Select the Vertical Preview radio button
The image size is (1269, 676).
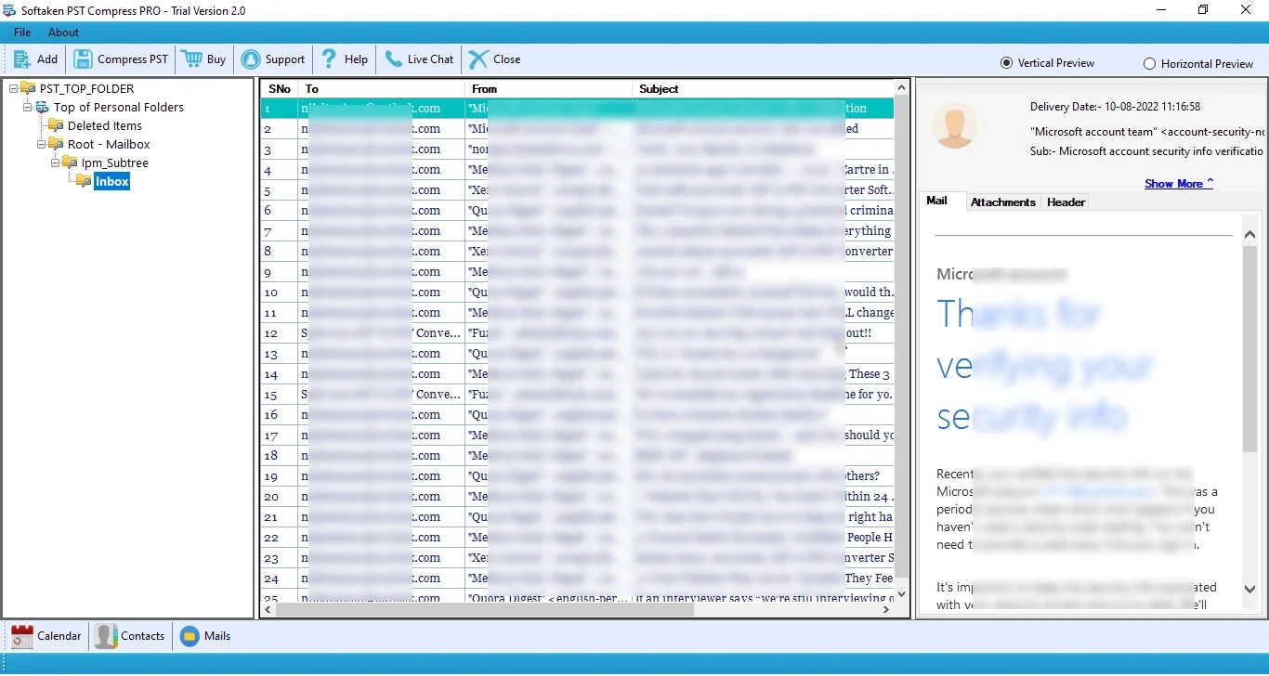click(x=1007, y=62)
